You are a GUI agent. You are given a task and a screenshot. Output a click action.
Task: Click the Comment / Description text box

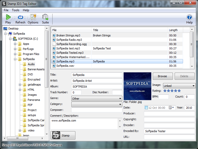[85, 124]
